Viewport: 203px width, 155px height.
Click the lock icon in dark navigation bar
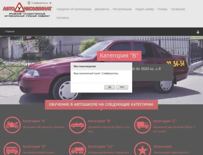tap(198, 32)
